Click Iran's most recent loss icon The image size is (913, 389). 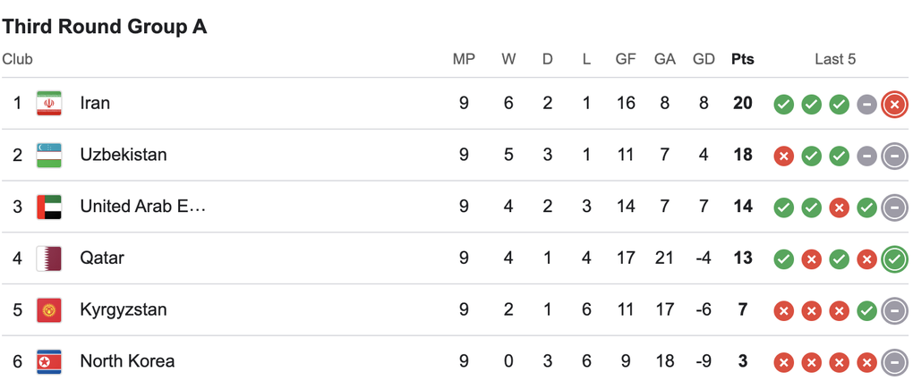tap(894, 105)
